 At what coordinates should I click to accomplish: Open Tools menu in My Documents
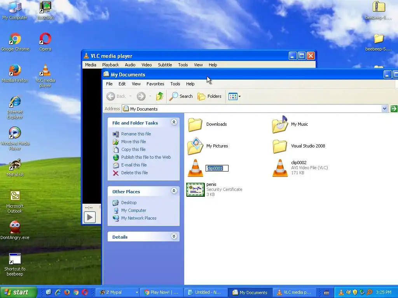[175, 84]
